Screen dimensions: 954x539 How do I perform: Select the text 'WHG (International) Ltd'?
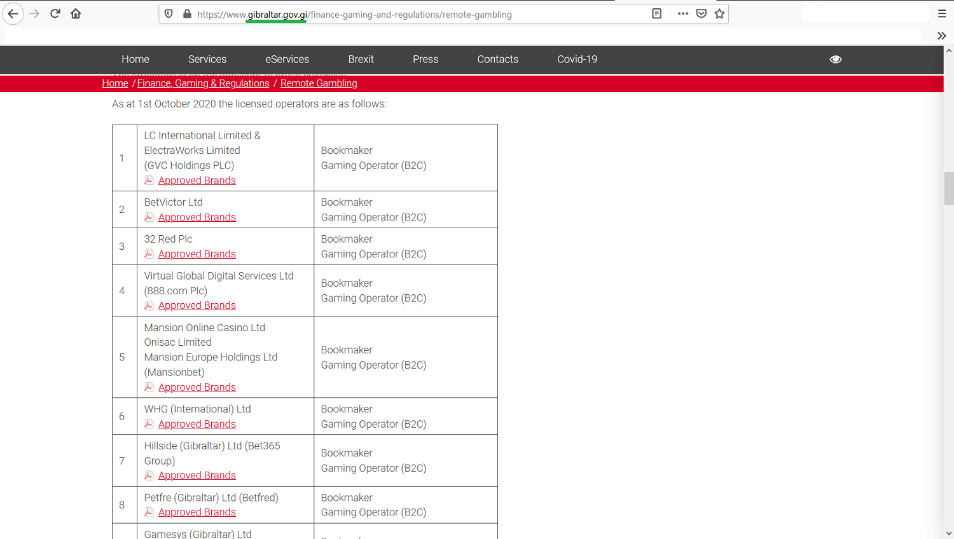[x=197, y=409]
